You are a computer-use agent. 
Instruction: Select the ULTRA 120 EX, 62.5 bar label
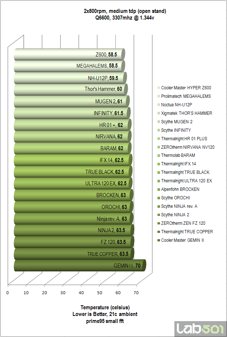106,183
